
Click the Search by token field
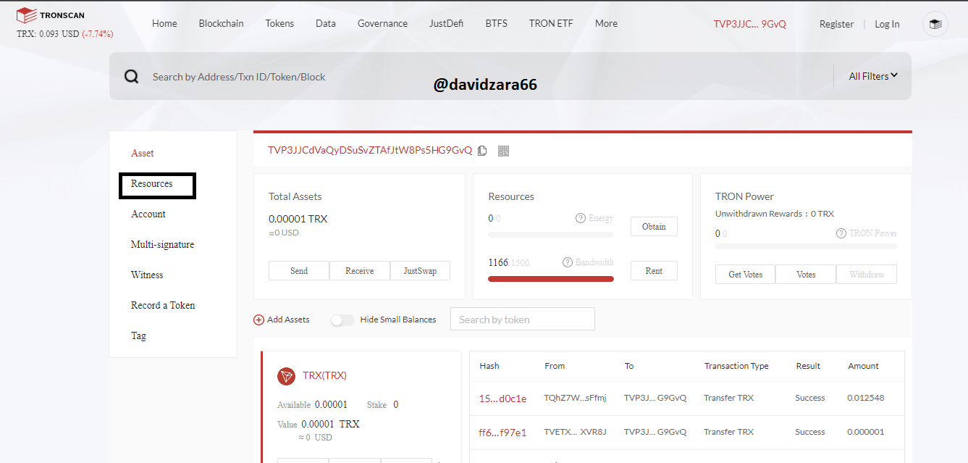[523, 319]
